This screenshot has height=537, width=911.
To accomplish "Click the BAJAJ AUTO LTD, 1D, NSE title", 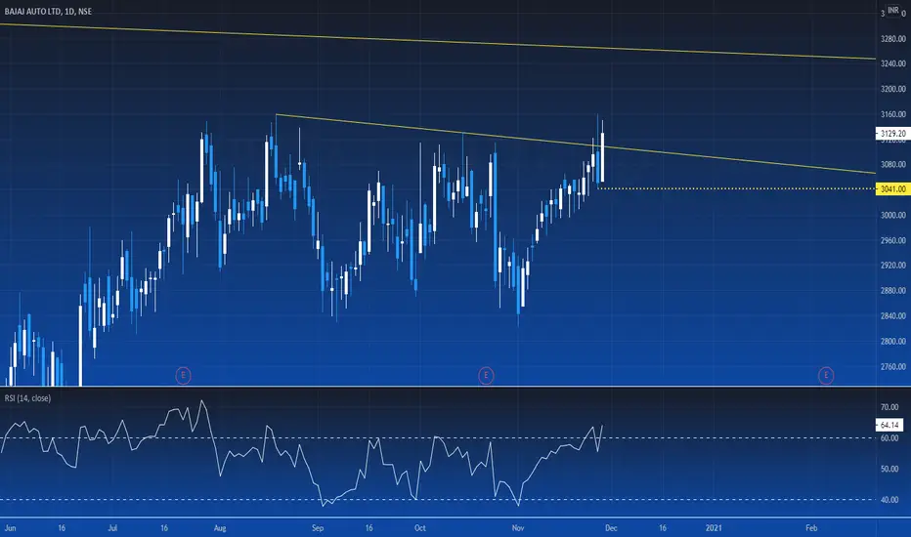I will [48, 11].
